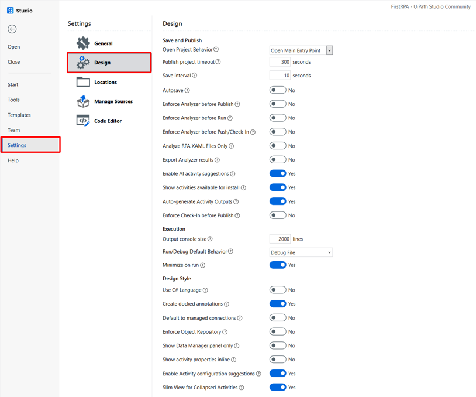
Task: Enable Enforce Check-In before Publish switch
Action: [x=278, y=215]
